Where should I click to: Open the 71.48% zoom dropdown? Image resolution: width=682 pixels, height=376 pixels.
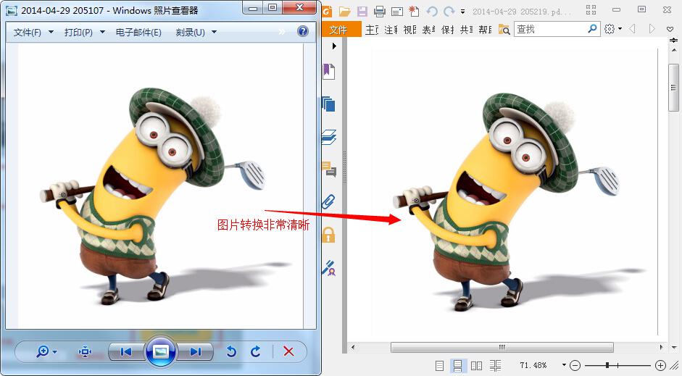coord(564,365)
